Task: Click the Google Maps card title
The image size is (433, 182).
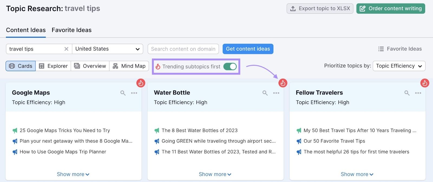Action: click(x=31, y=93)
